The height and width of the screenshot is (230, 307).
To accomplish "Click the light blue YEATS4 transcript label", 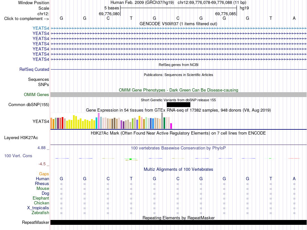I will [41, 28].
